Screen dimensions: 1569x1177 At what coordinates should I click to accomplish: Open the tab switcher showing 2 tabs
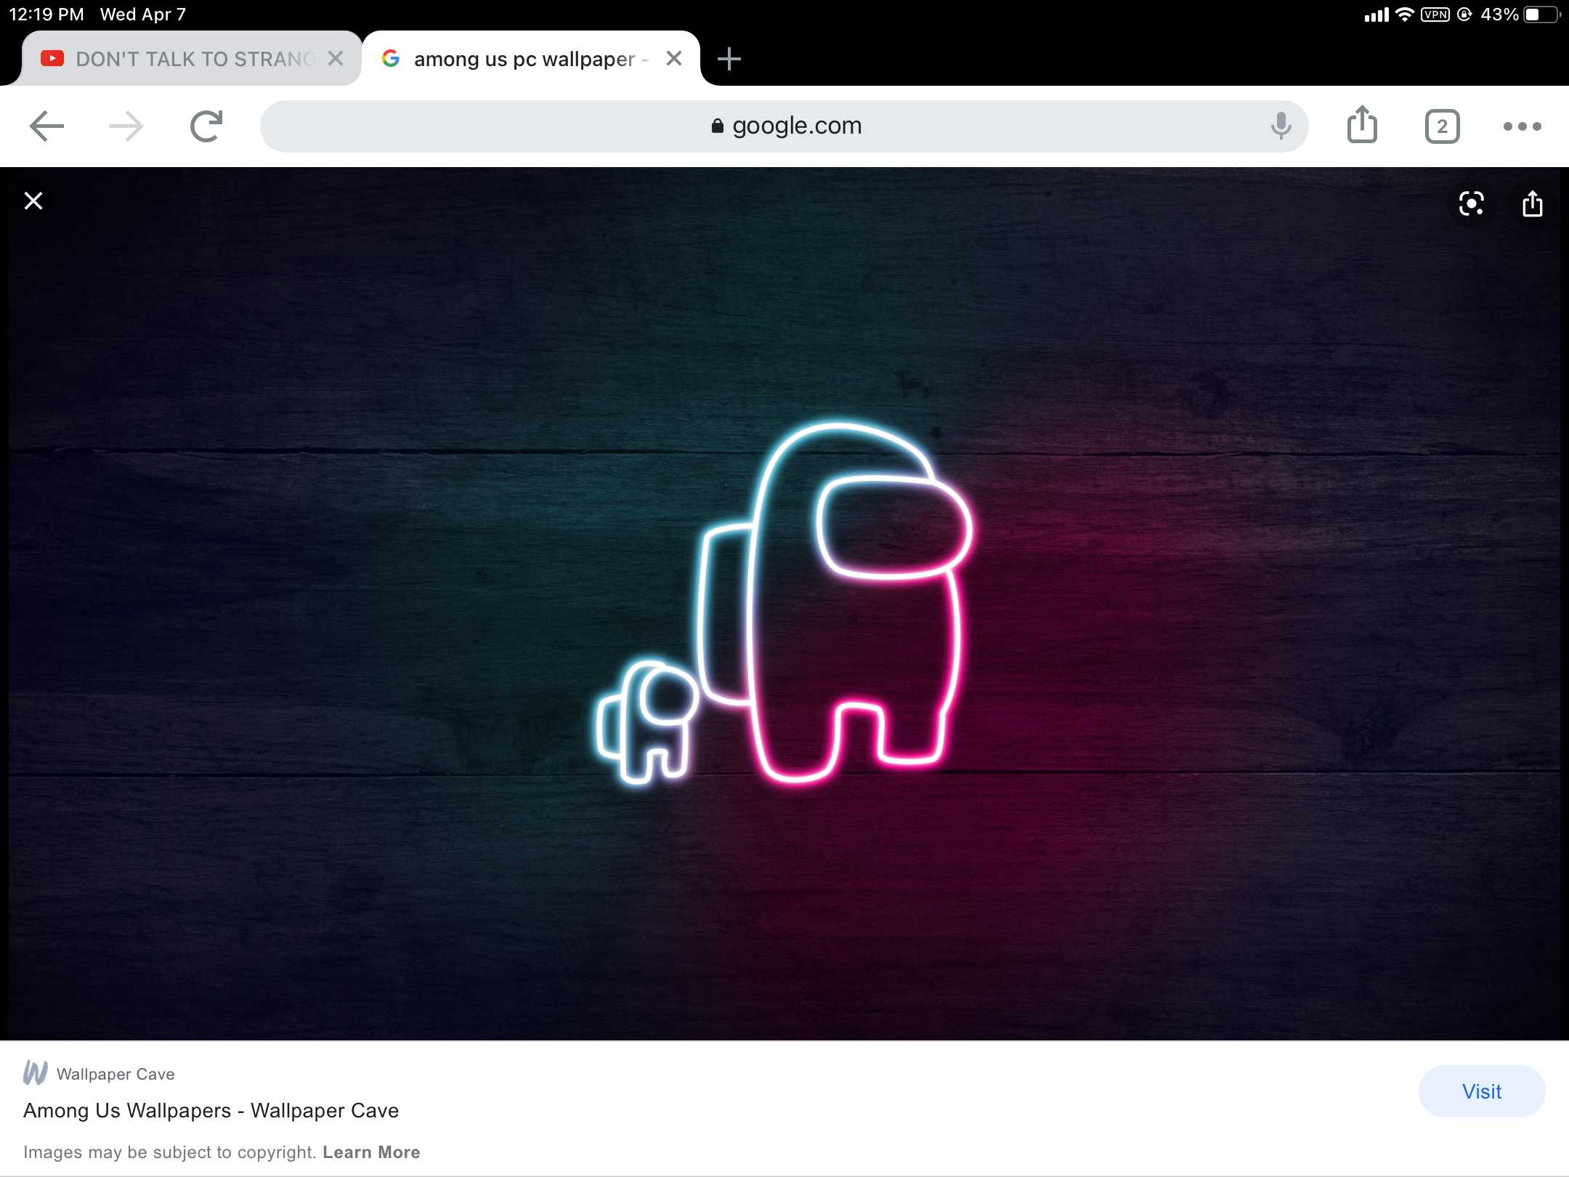pos(1442,127)
